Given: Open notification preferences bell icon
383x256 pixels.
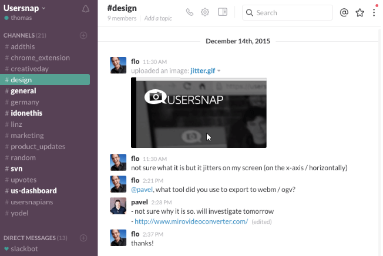Looking at the screenshot, I should [x=86, y=9].
